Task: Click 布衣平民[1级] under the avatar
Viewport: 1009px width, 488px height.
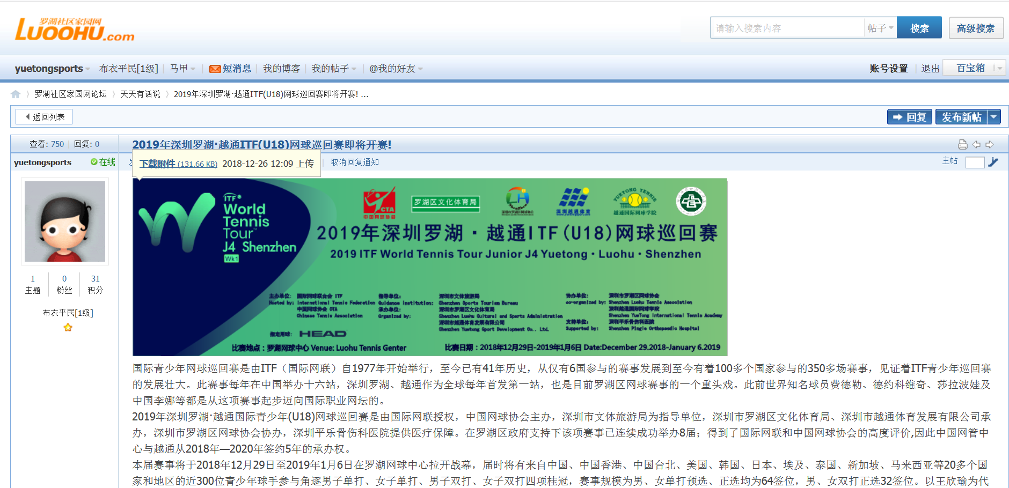Action: pyautogui.click(x=68, y=313)
